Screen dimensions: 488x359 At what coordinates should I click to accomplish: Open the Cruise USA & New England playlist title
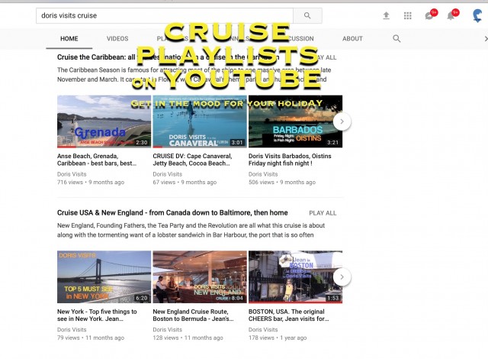coord(172,213)
